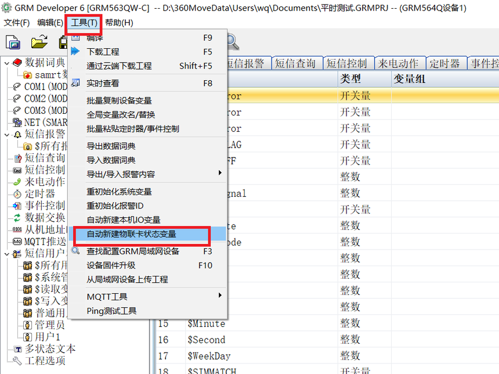This screenshot has height=374, width=499.
Task: Select the samrt device tree item
Action: [51, 75]
